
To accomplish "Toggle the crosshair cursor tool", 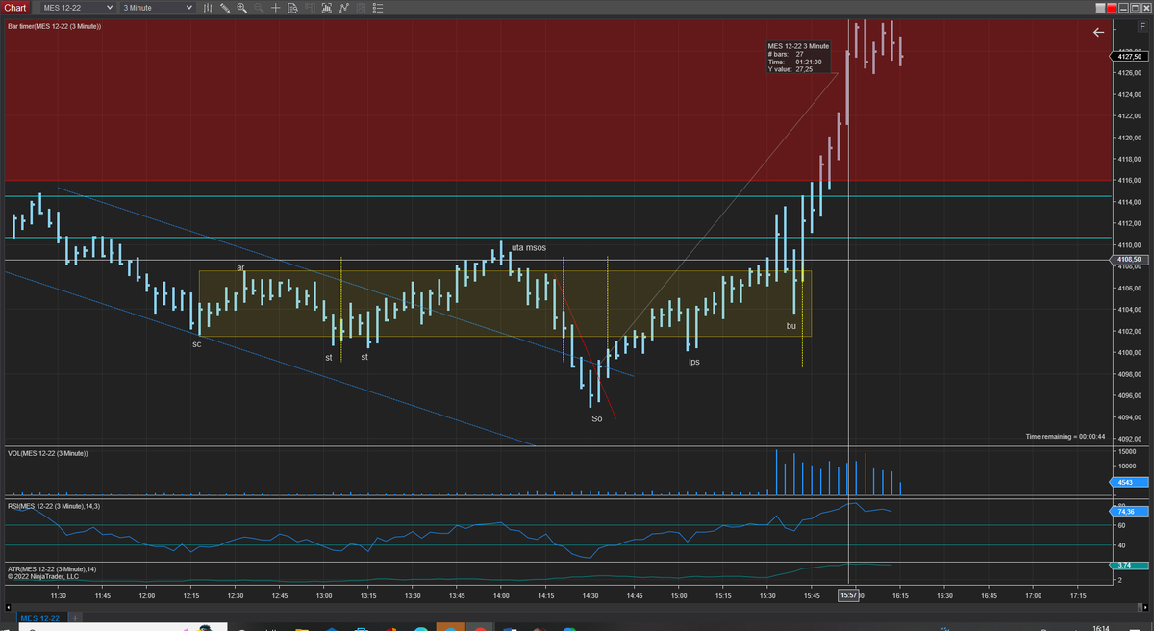I will (275, 8).
